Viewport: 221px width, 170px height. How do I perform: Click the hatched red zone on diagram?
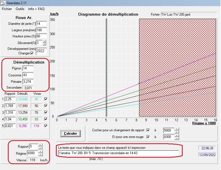pos(178,67)
